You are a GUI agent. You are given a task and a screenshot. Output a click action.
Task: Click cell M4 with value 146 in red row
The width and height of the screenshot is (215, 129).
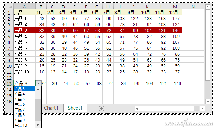point(175,30)
